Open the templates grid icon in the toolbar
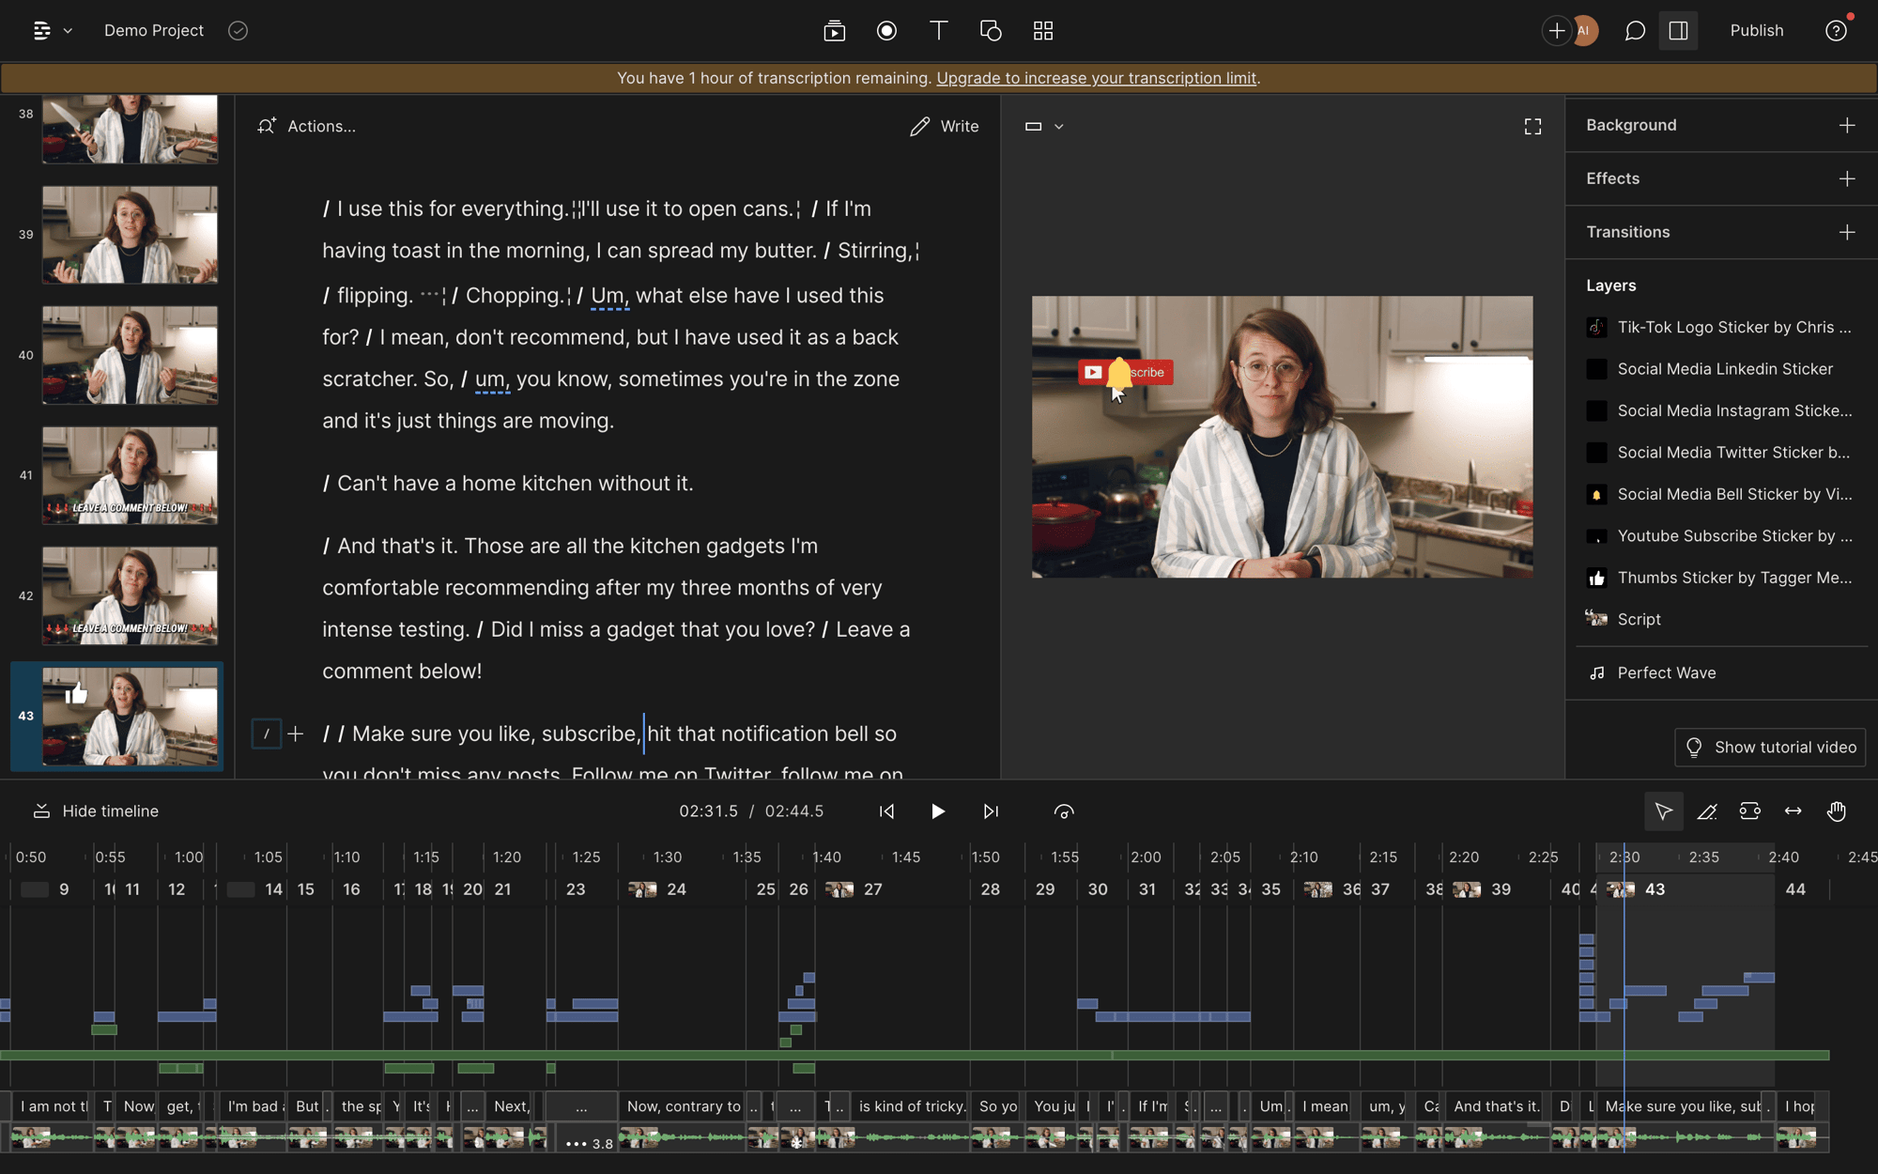 (1042, 30)
